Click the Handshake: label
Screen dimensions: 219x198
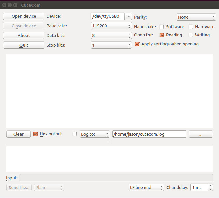click(145, 27)
